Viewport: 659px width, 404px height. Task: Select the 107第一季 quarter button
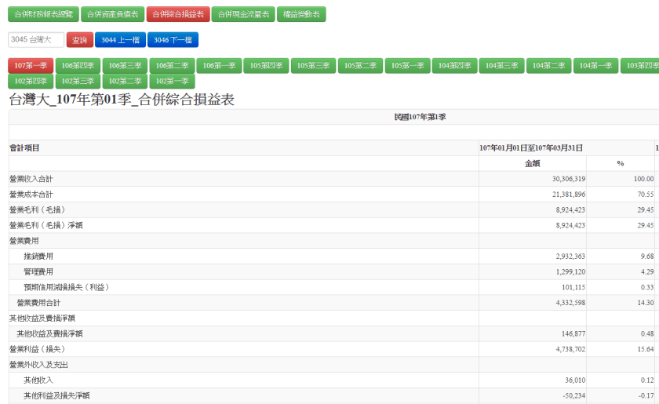pos(31,66)
